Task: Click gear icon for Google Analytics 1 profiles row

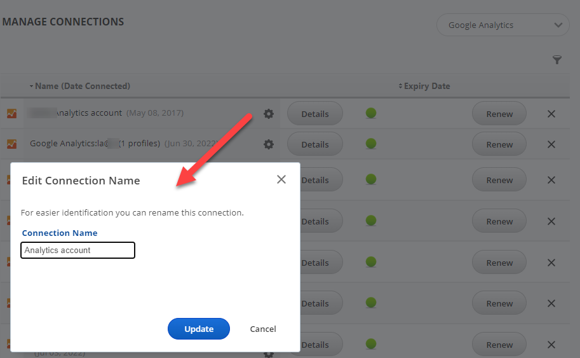Action: pyautogui.click(x=269, y=144)
